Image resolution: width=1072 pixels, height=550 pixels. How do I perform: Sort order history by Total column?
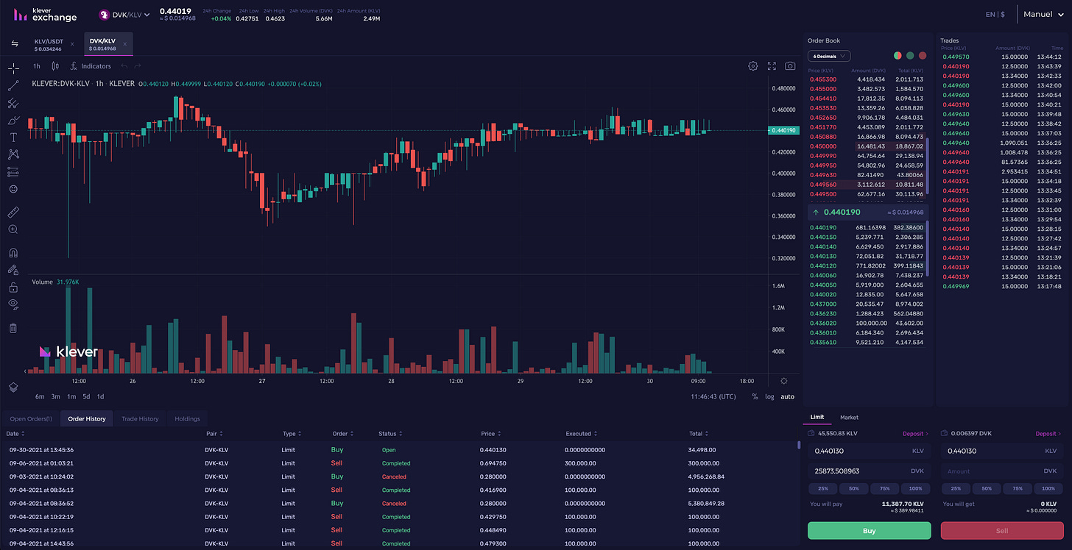(698, 434)
